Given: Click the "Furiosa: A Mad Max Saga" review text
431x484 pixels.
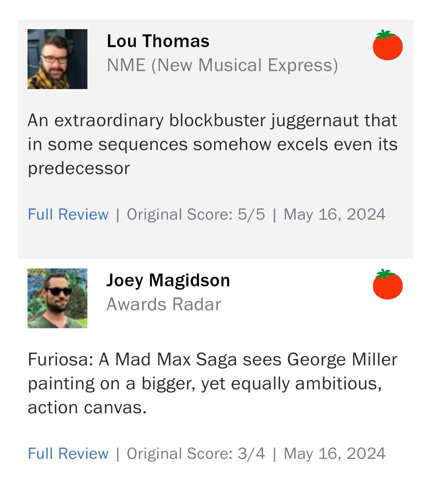Looking at the screenshot, I should click(212, 383).
